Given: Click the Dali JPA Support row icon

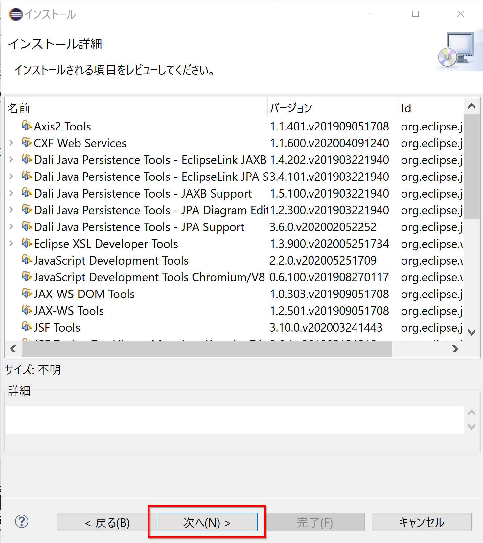Looking at the screenshot, I should click(27, 226).
